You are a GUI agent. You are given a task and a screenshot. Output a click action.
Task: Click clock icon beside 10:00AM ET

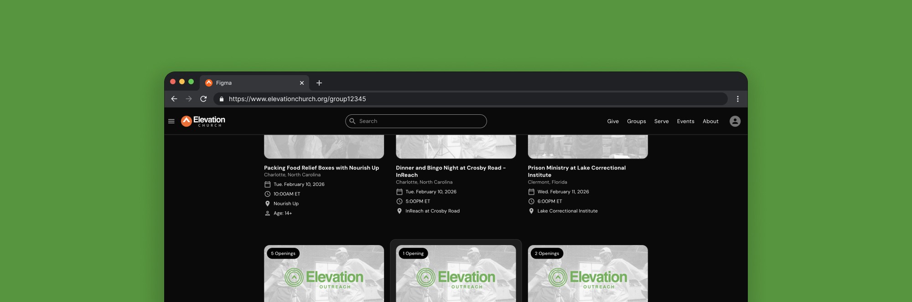pyautogui.click(x=268, y=194)
